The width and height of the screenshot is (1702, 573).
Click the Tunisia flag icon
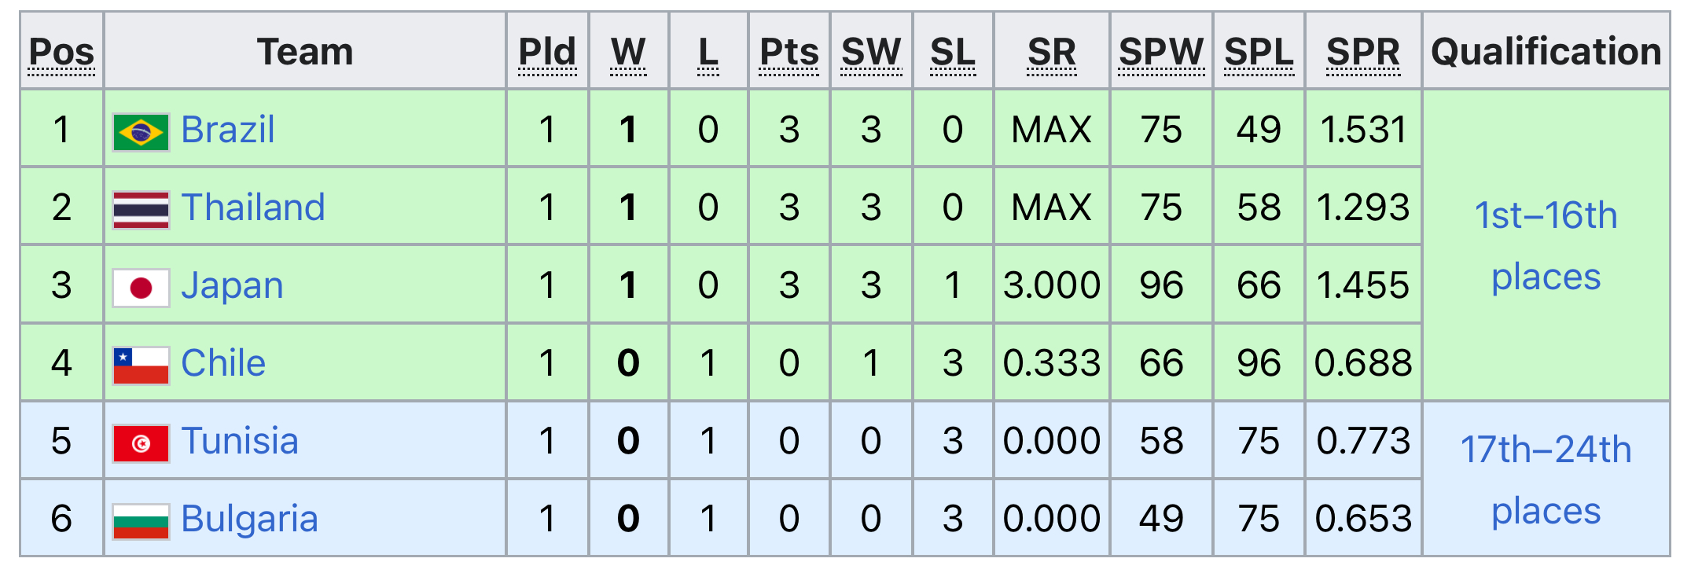pyautogui.click(x=141, y=443)
